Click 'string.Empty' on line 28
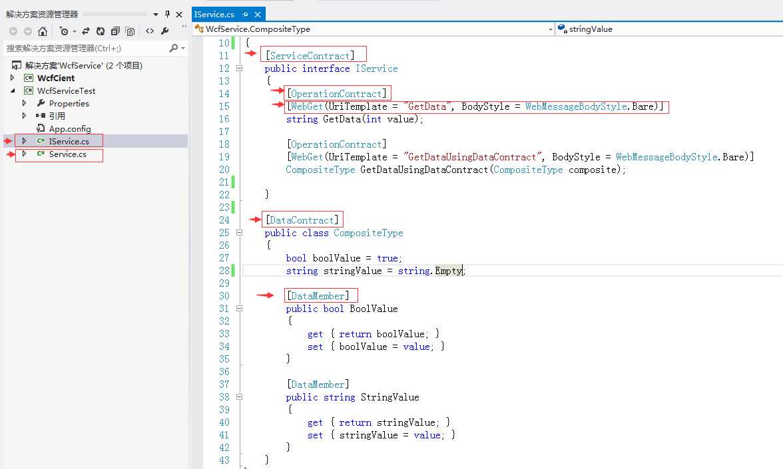 click(x=430, y=271)
